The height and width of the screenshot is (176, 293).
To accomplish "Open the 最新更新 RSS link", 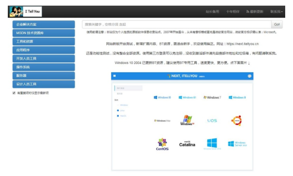I will pos(254,12).
